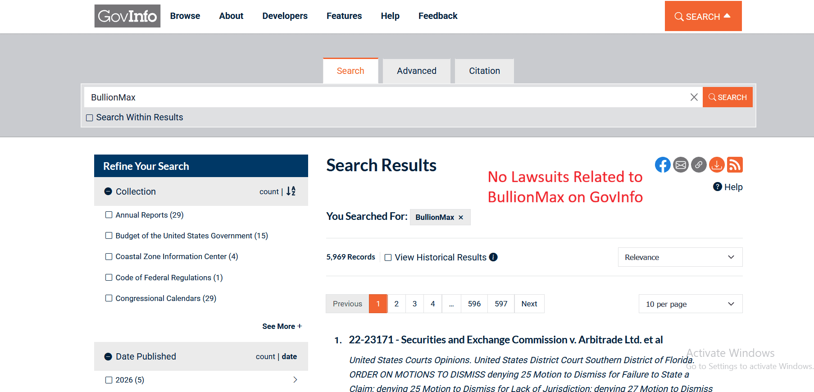Open the Help menu item

pos(390,16)
